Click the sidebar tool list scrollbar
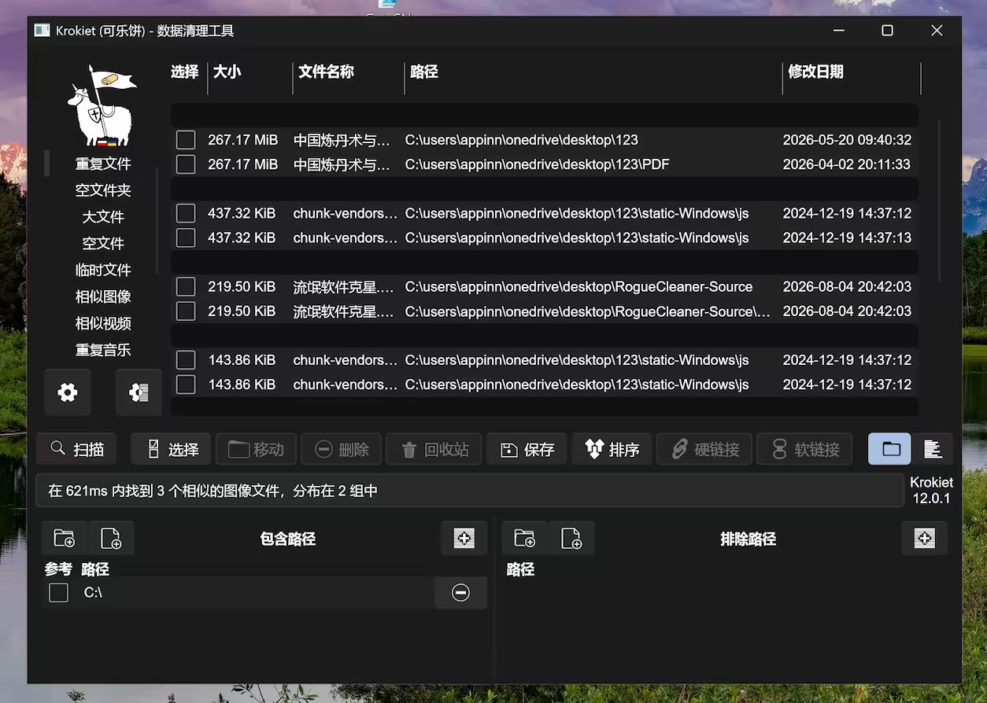The height and width of the screenshot is (703, 987). (x=157, y=220)
